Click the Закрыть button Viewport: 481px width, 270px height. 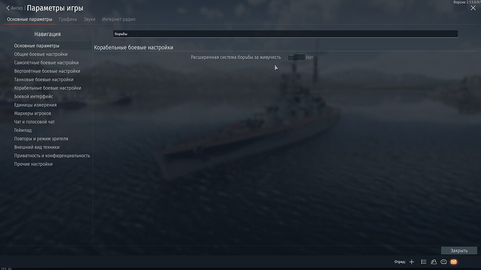coord(459,250)
